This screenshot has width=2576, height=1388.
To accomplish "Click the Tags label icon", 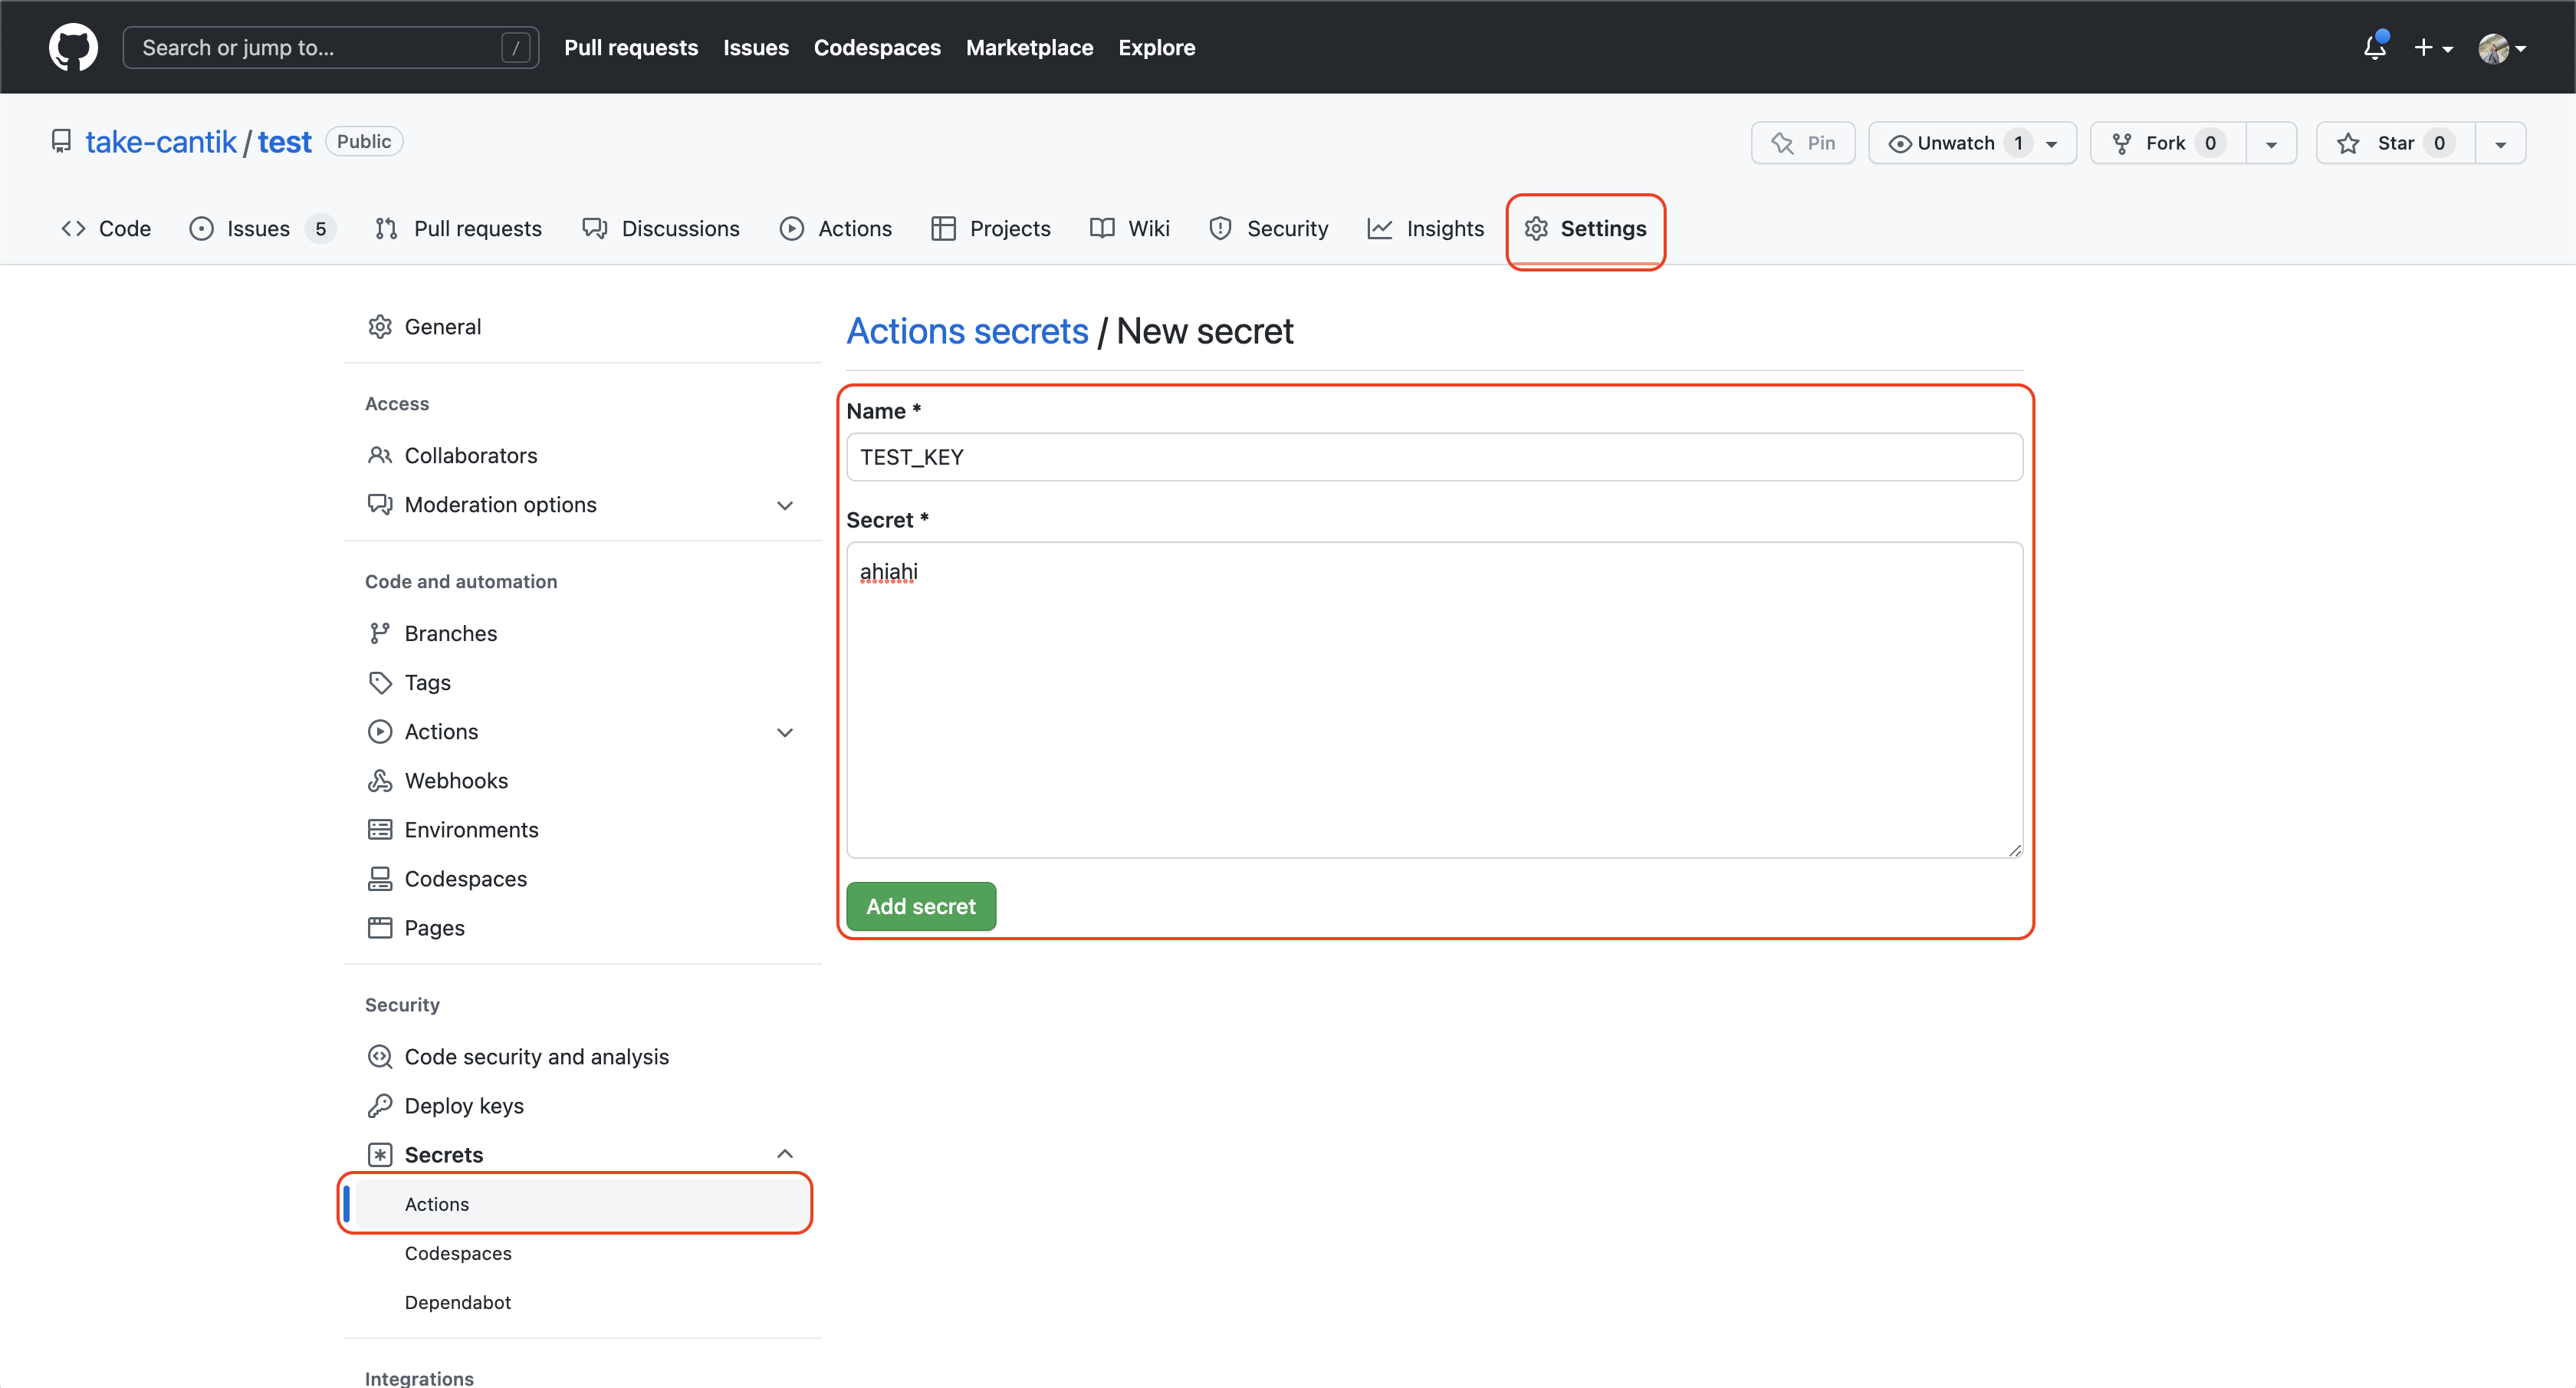I will pyautogui.click(x=379, y=683).
